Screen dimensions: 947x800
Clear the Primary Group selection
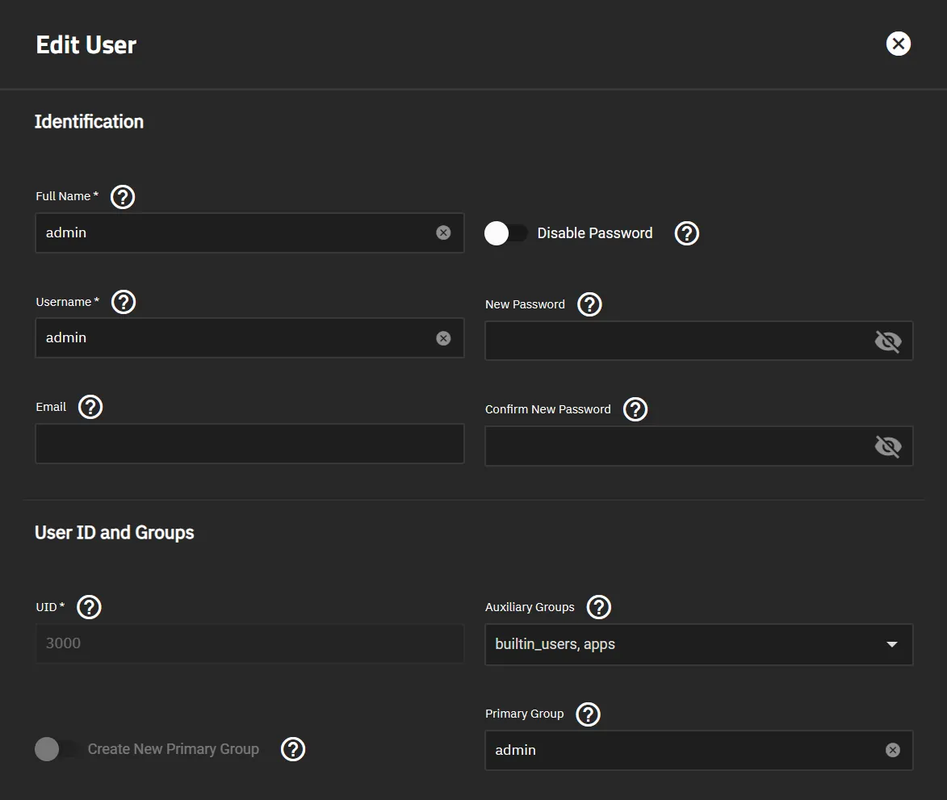pos(892,750)
